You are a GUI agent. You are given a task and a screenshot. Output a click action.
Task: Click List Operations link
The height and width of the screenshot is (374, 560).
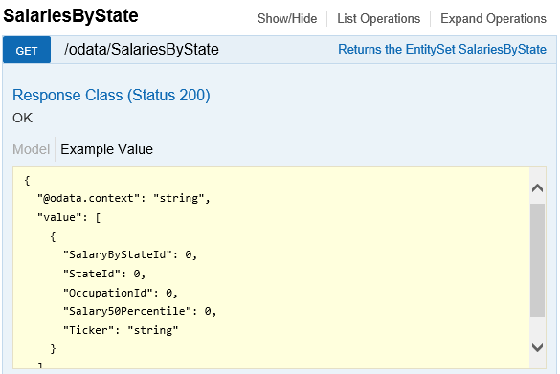coord(378,18)
